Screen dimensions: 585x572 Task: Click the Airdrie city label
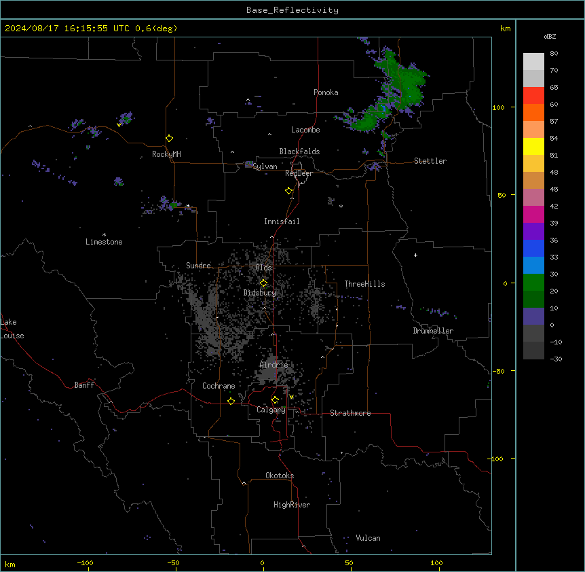273,365
